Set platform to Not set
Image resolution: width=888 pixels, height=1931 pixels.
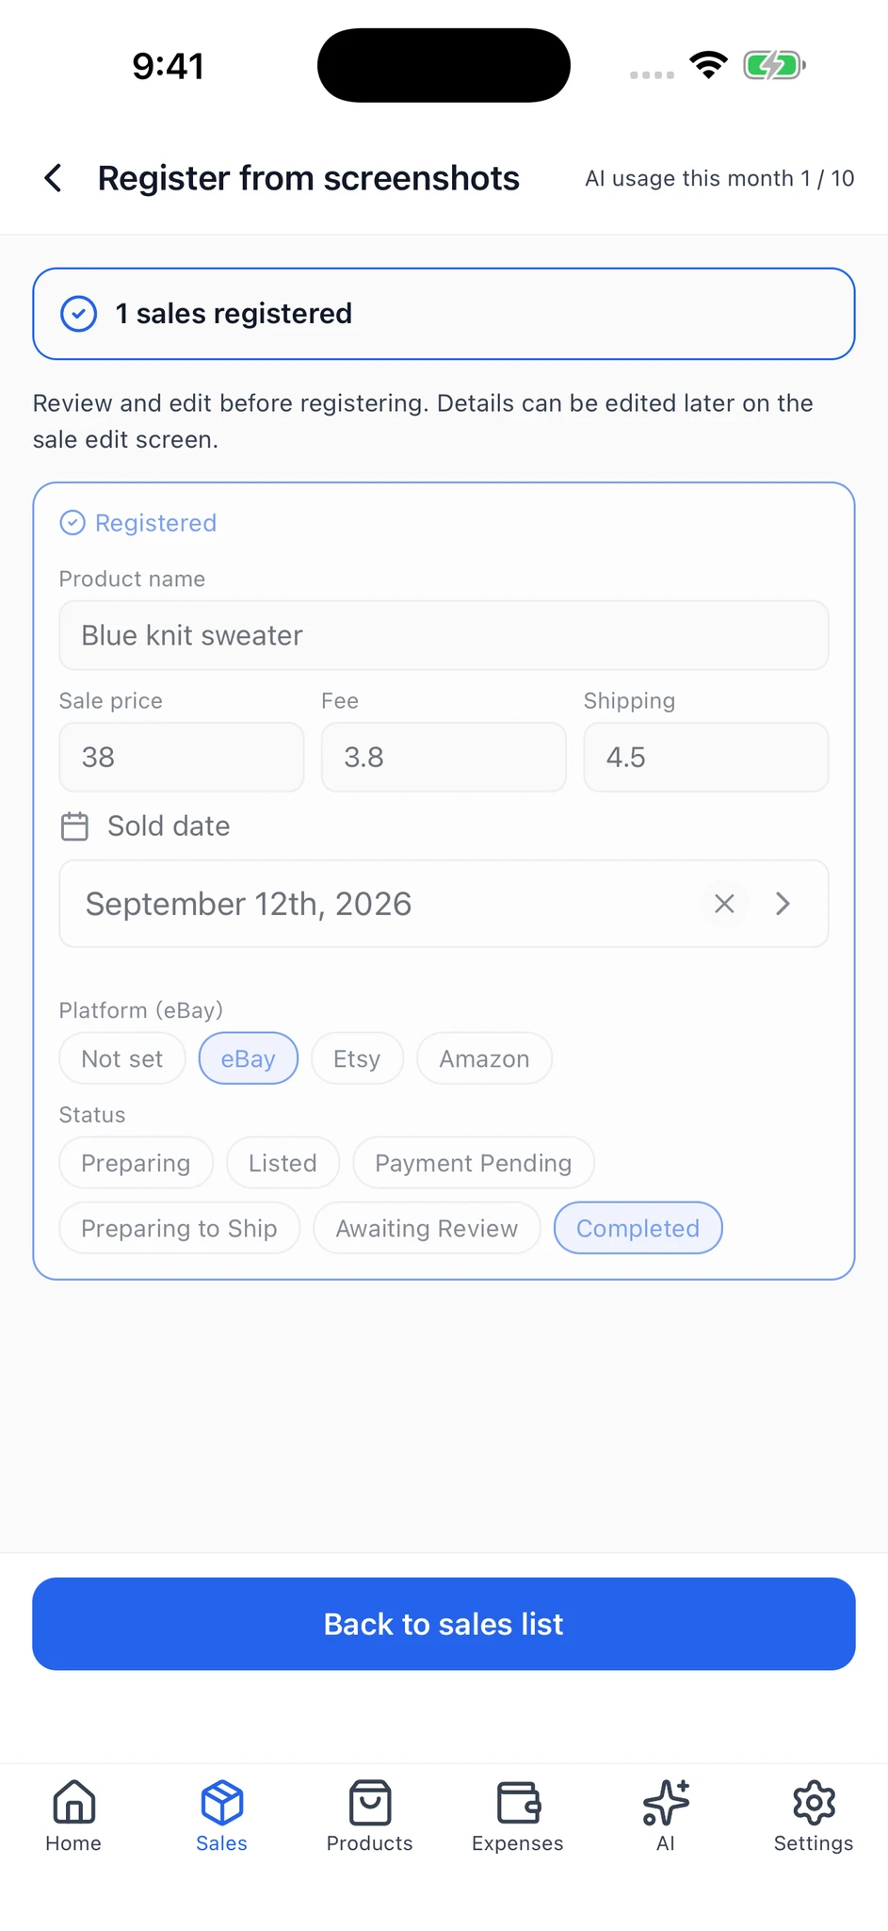(x=122, y=1058)
